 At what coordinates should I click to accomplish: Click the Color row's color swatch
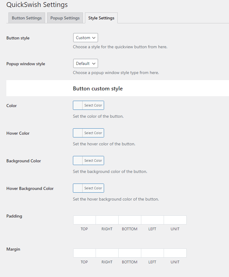click(78, 105)
